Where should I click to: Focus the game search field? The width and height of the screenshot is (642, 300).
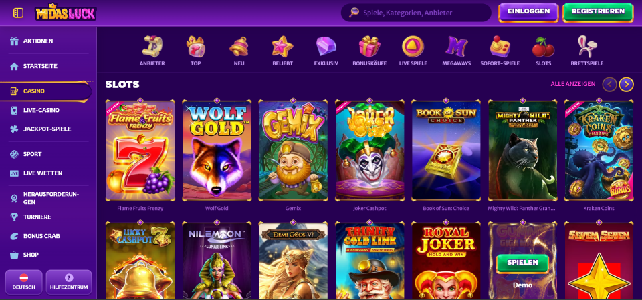point(416,13)
